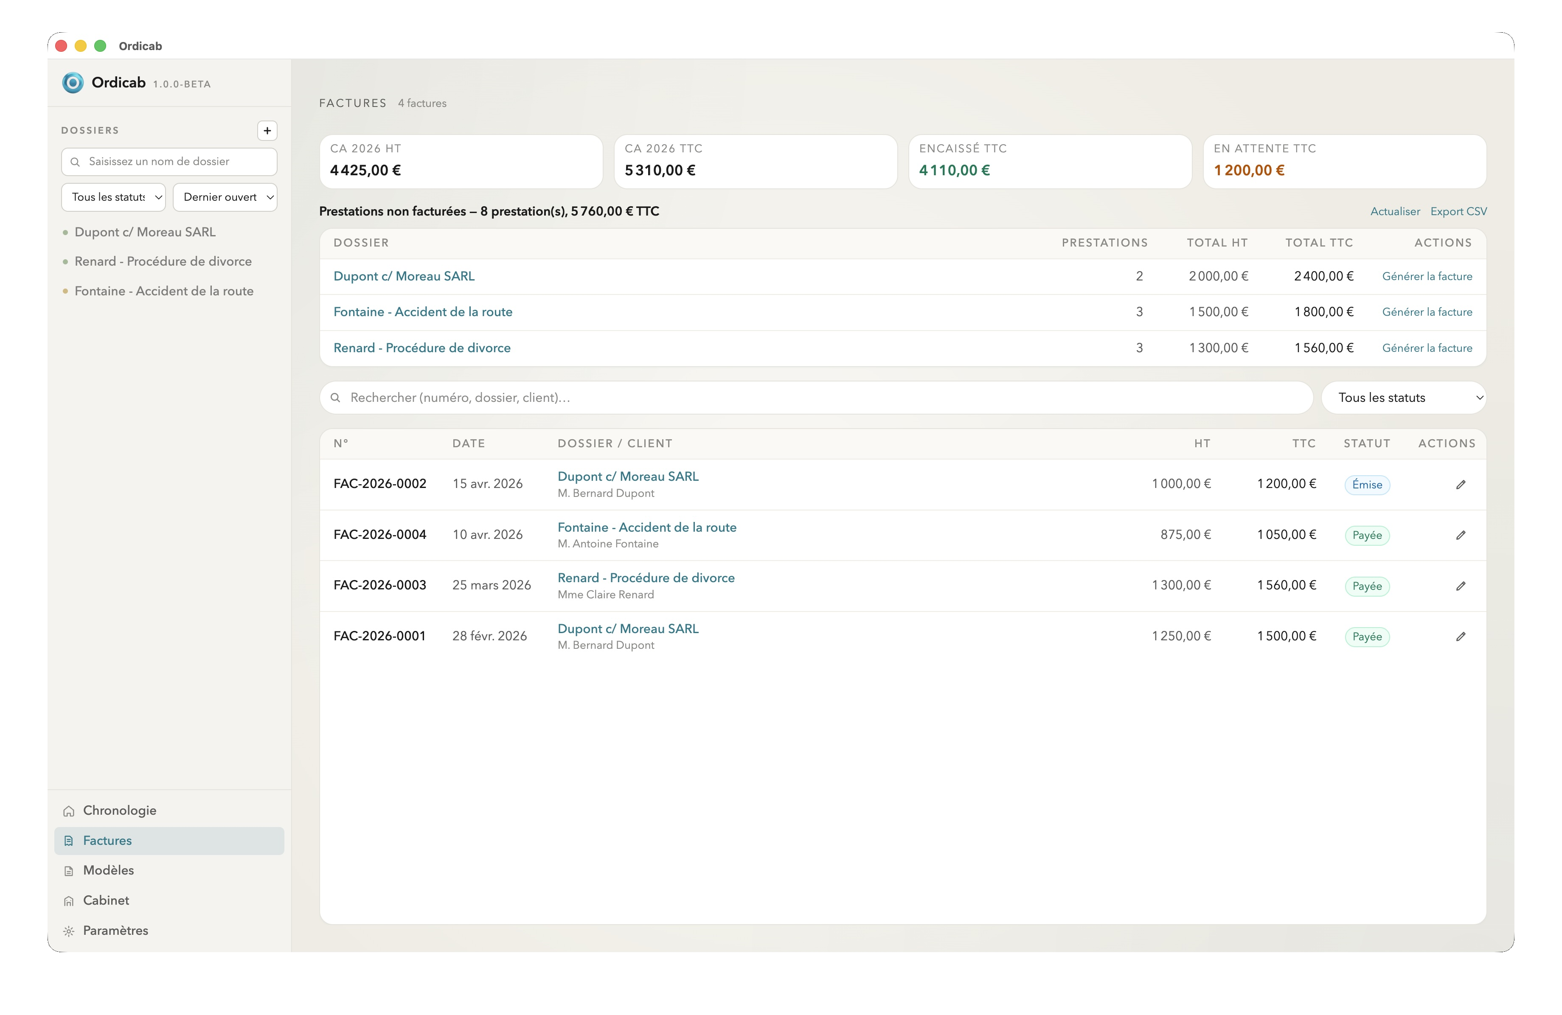The width and height of the screenshot is (1562, 1015).
Task: Click the Actualiser link
Action: pyautogui.click(x=1395, y=211)
